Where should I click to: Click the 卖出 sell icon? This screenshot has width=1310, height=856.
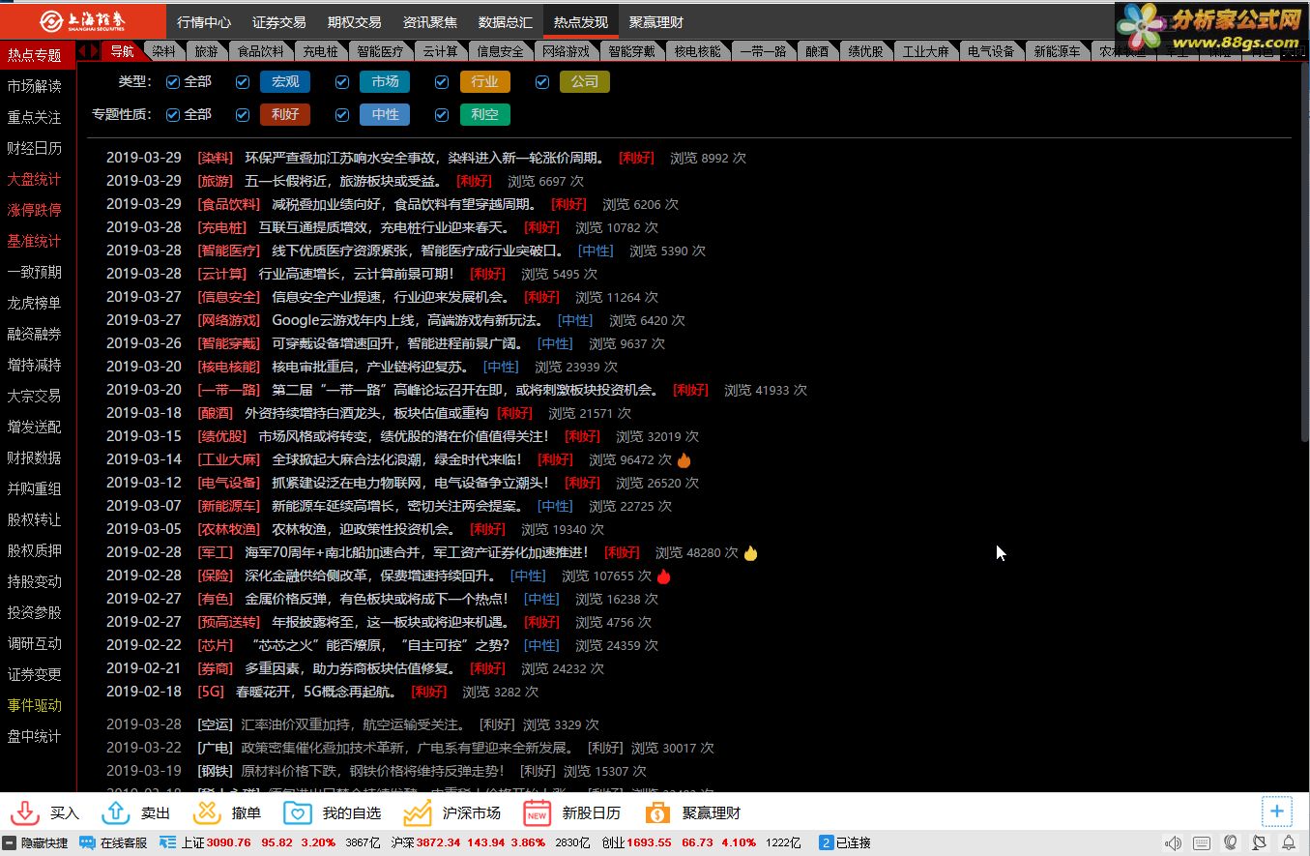click(x=116, y=812)
